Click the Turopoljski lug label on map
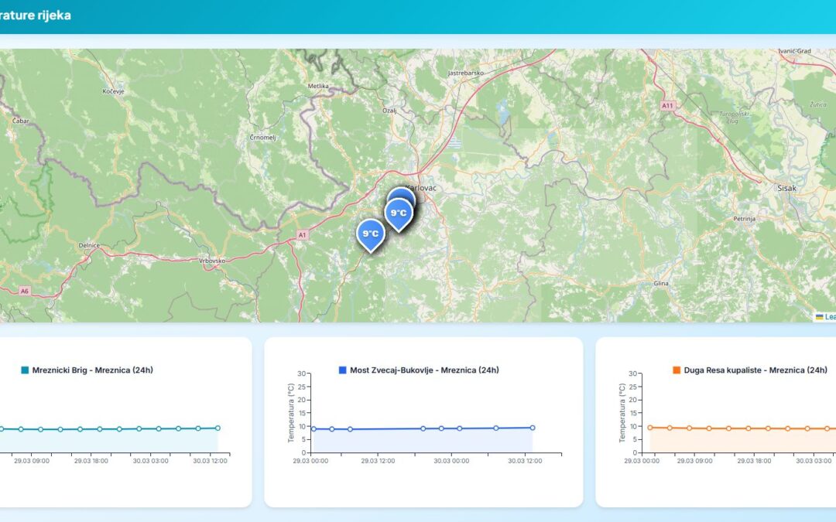 (734, 118)
